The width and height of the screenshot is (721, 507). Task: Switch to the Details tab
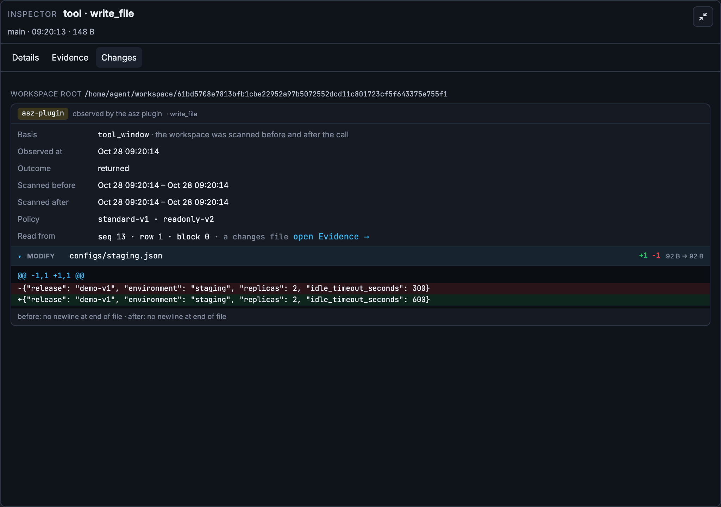[25, 58]
